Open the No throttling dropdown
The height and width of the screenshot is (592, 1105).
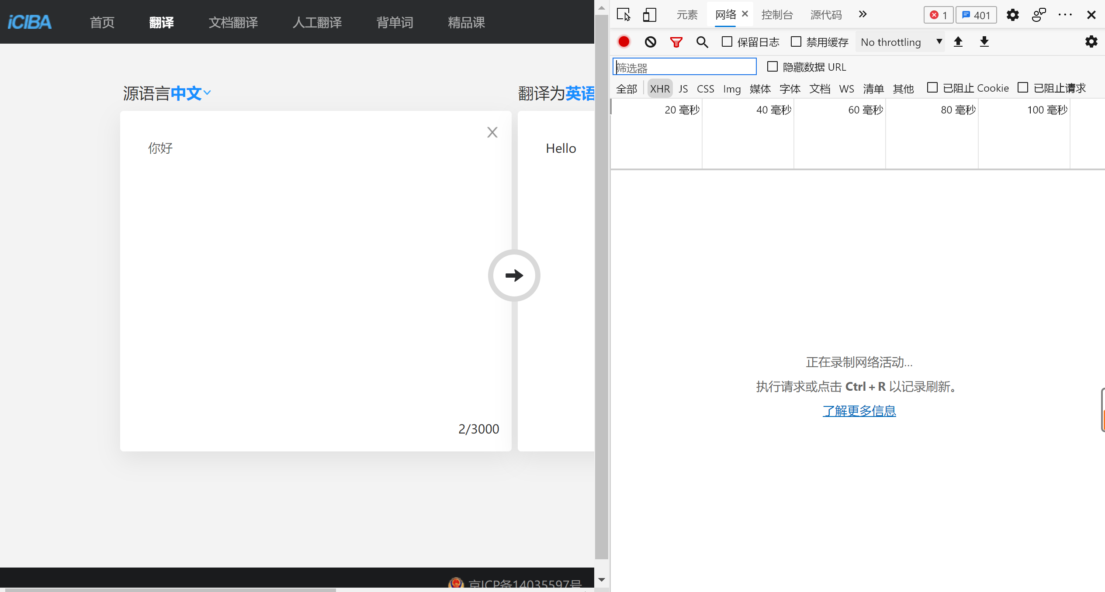click(900, 41)
